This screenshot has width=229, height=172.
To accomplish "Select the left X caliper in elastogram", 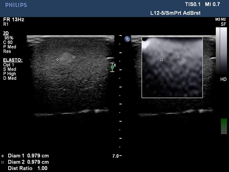I will (x=161, y=59).
